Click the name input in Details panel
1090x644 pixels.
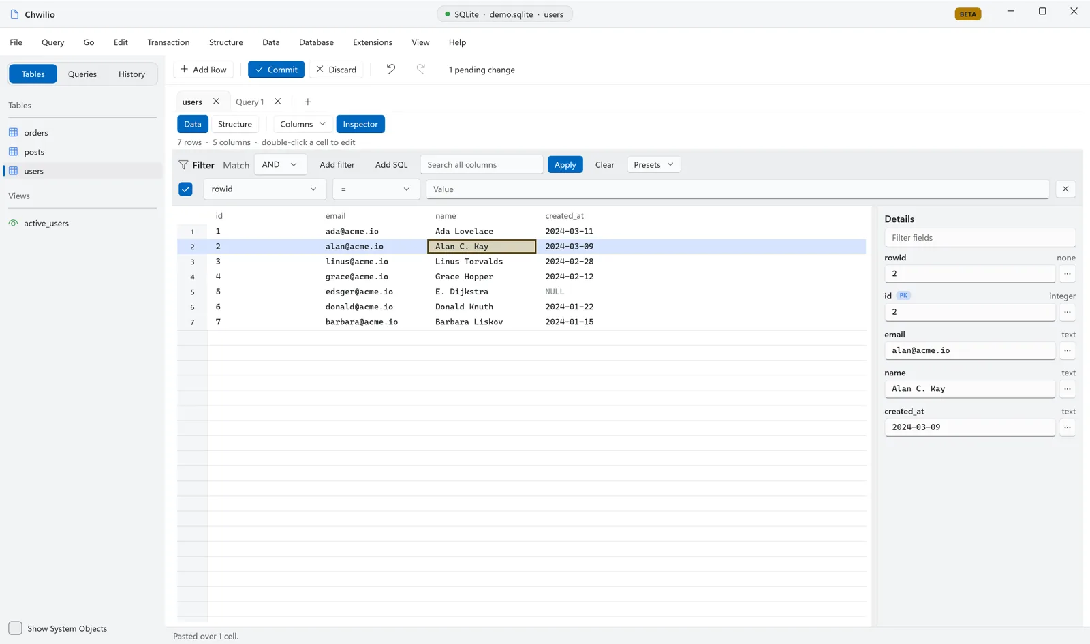coord(969,388)
